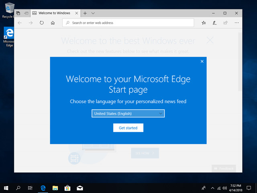This screenshot has height=193, width=257.
Task: Open the volume speaker tray icon
Action: coord(225,188)
